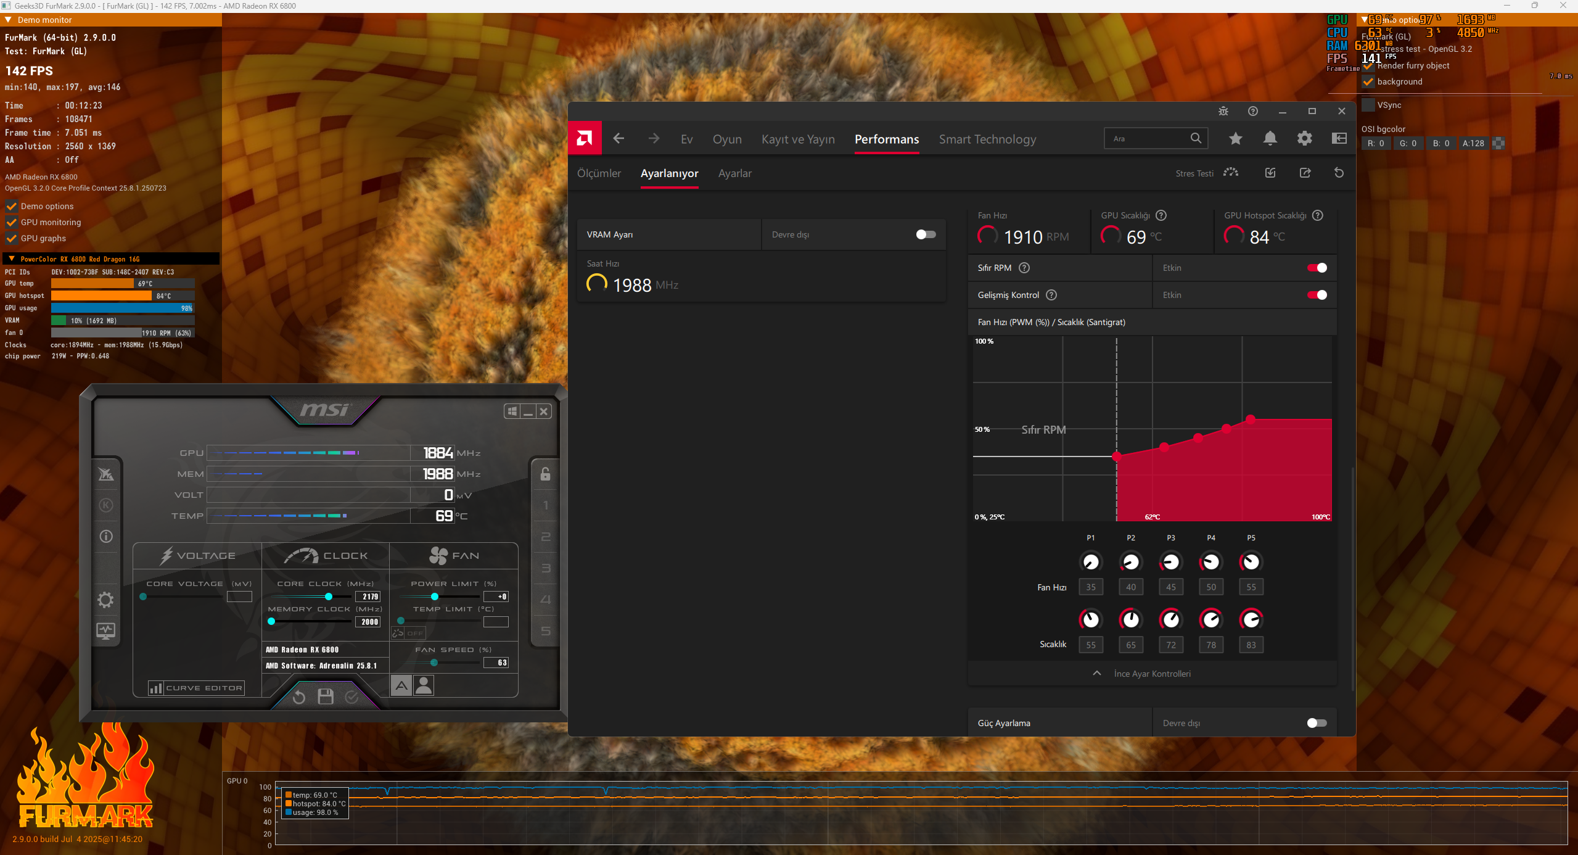1578x855 pixels.
Task: Toggle the Gelişmiş Kontrol switch
Action: coord(1317,295)
